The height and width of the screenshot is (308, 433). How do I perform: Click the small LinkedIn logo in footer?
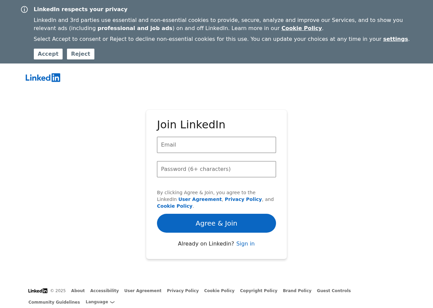tap(38, 291)
